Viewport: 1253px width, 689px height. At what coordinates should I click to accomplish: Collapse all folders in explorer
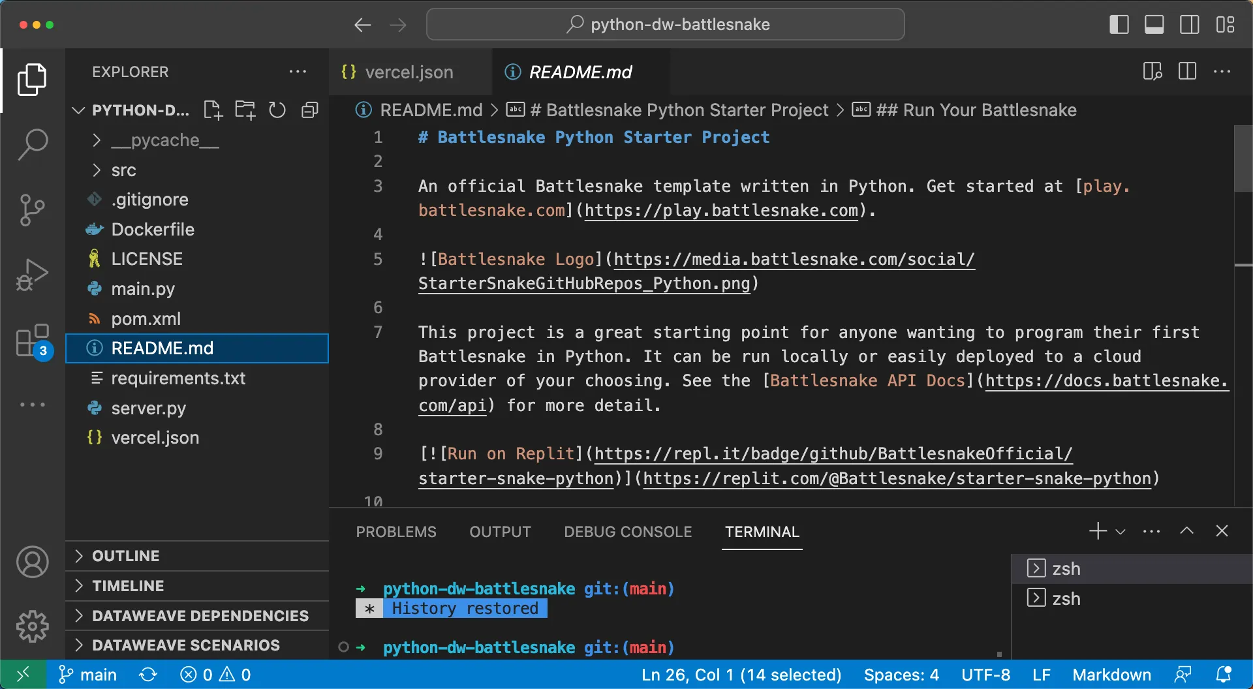pyautogui.click(x=310, y=110)
